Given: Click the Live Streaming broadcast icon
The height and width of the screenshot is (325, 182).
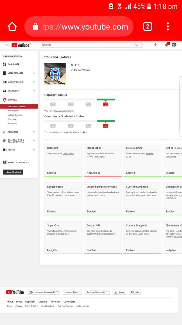Looking at the screenshot, I should 5,82.
